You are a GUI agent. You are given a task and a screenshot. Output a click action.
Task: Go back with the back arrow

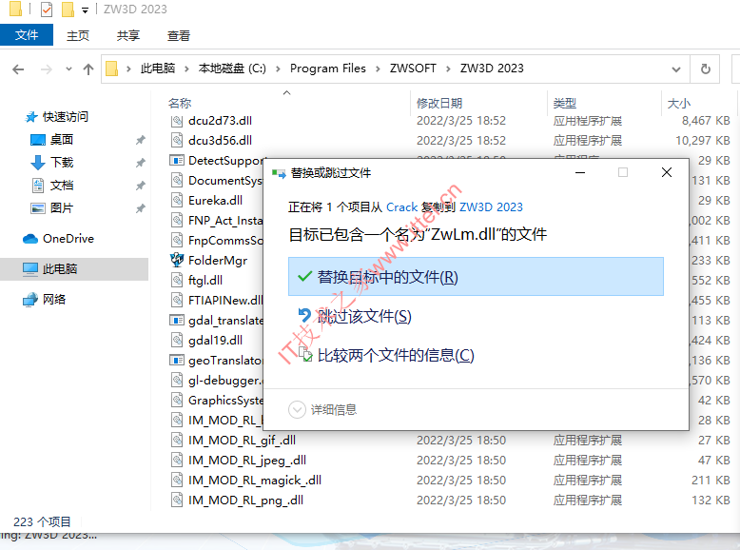[x=18, y=69]
